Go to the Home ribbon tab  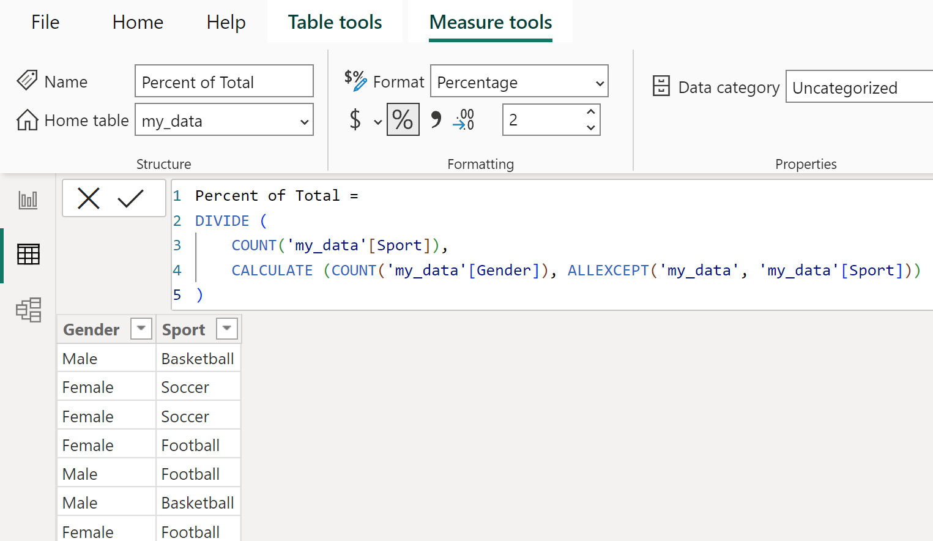[x=138, y=23]
